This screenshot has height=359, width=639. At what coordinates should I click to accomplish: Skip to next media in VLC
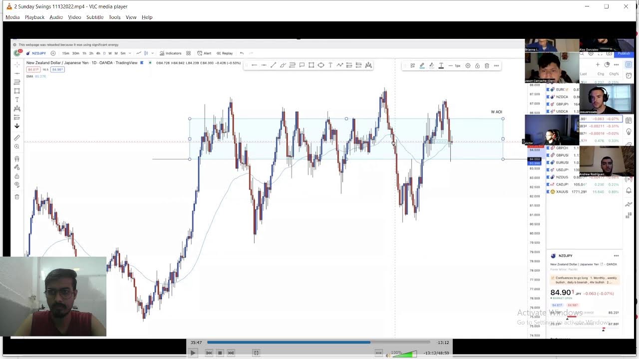pyautogui.click(x=231, y=353)
